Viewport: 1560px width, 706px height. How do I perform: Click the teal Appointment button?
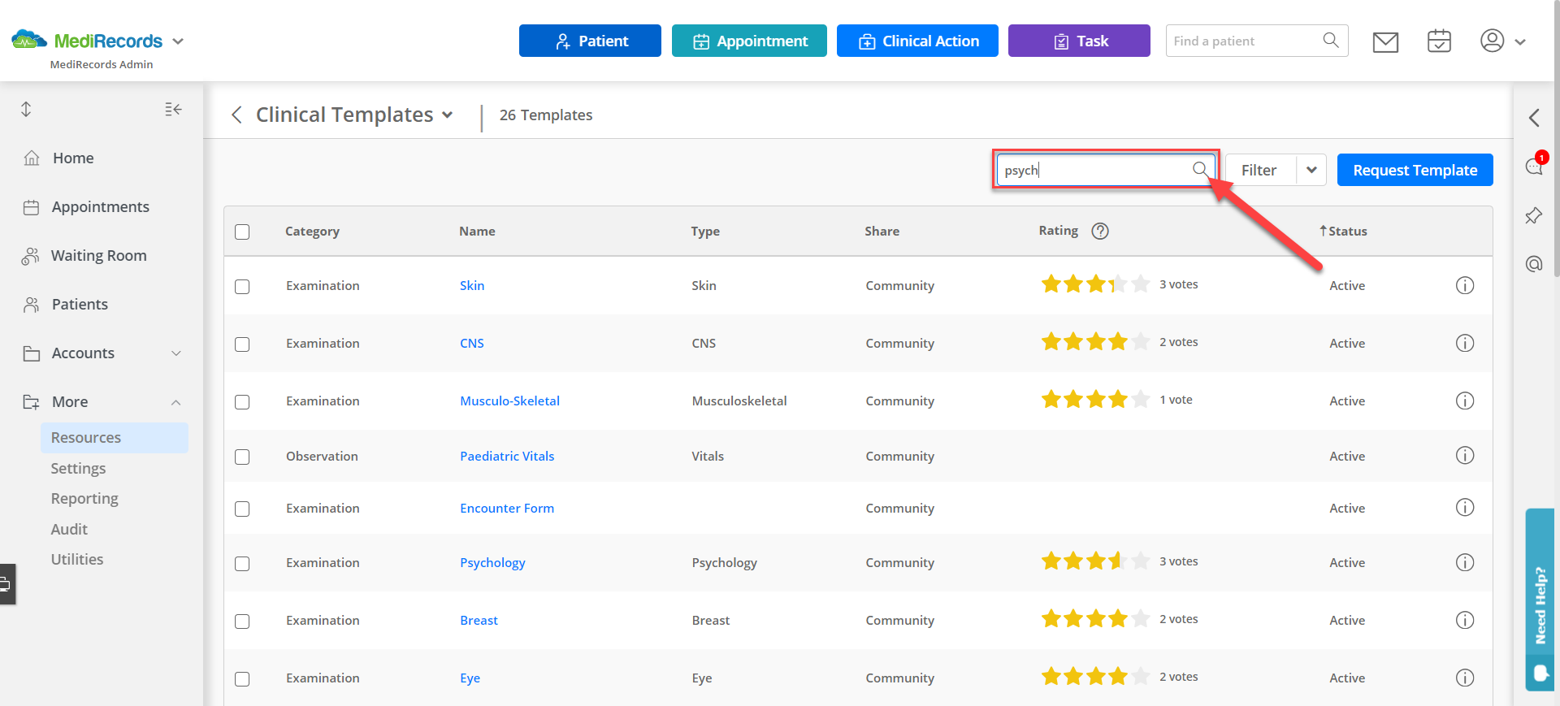pos(749,41)
